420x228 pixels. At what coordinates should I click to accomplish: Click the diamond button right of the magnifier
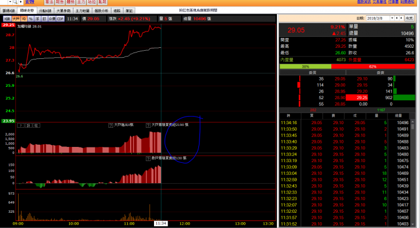[x=20, y=2]
